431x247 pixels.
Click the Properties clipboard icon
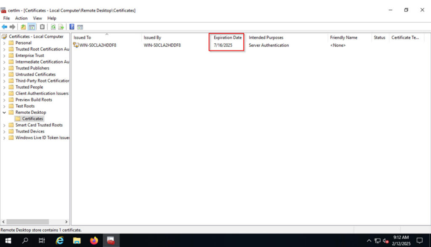point(42,27)
